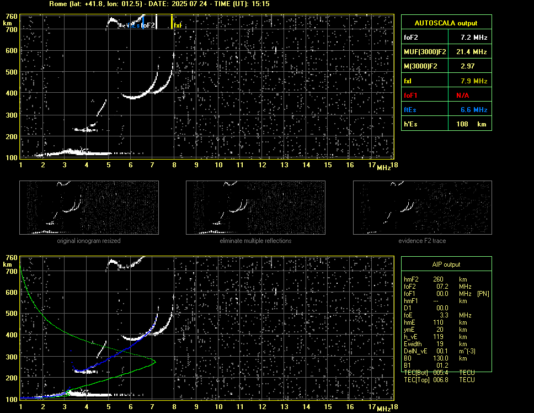Click the 'original ionogram resized' caption

pos(89,241)
